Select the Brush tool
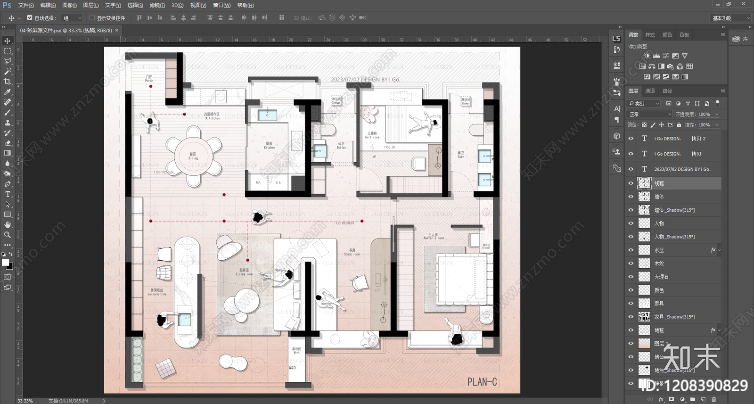Image resolution: width=754 pixels, height=404 pixels. tap(8, 112)
